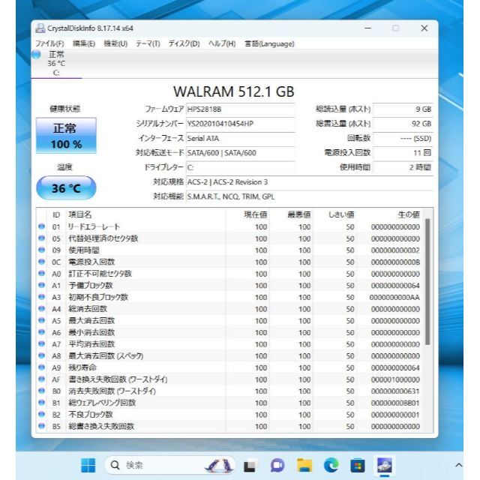Click the status icon for attribute A8
The height and width of the screenshot is (480, 480).
[42, 355]
